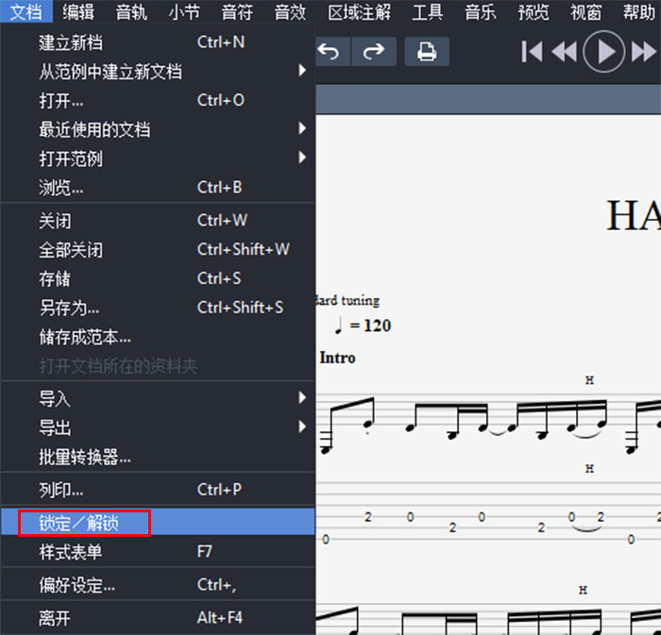The height and width of the screenshot is (635, 661).
Task: Select the 锁定/解锁 menu entry
Action: point(85,523)
